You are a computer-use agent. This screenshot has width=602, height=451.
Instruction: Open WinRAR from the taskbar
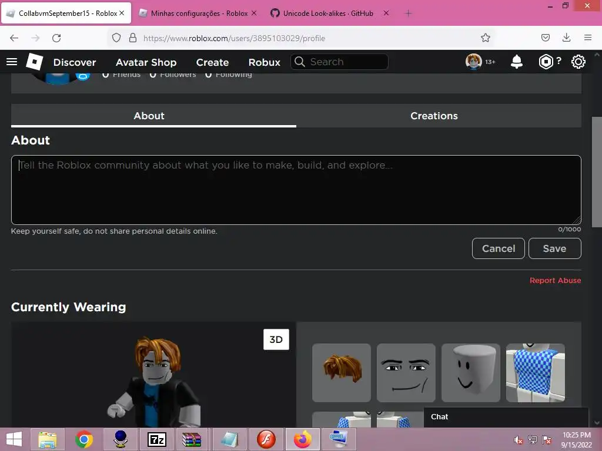[192, 439]
